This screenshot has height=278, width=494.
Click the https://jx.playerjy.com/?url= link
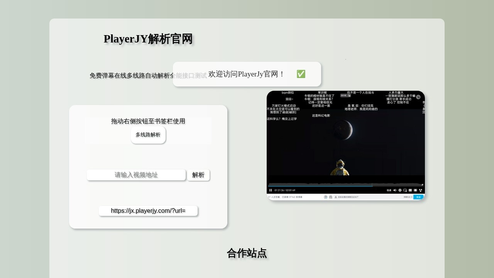pos(148,210)
